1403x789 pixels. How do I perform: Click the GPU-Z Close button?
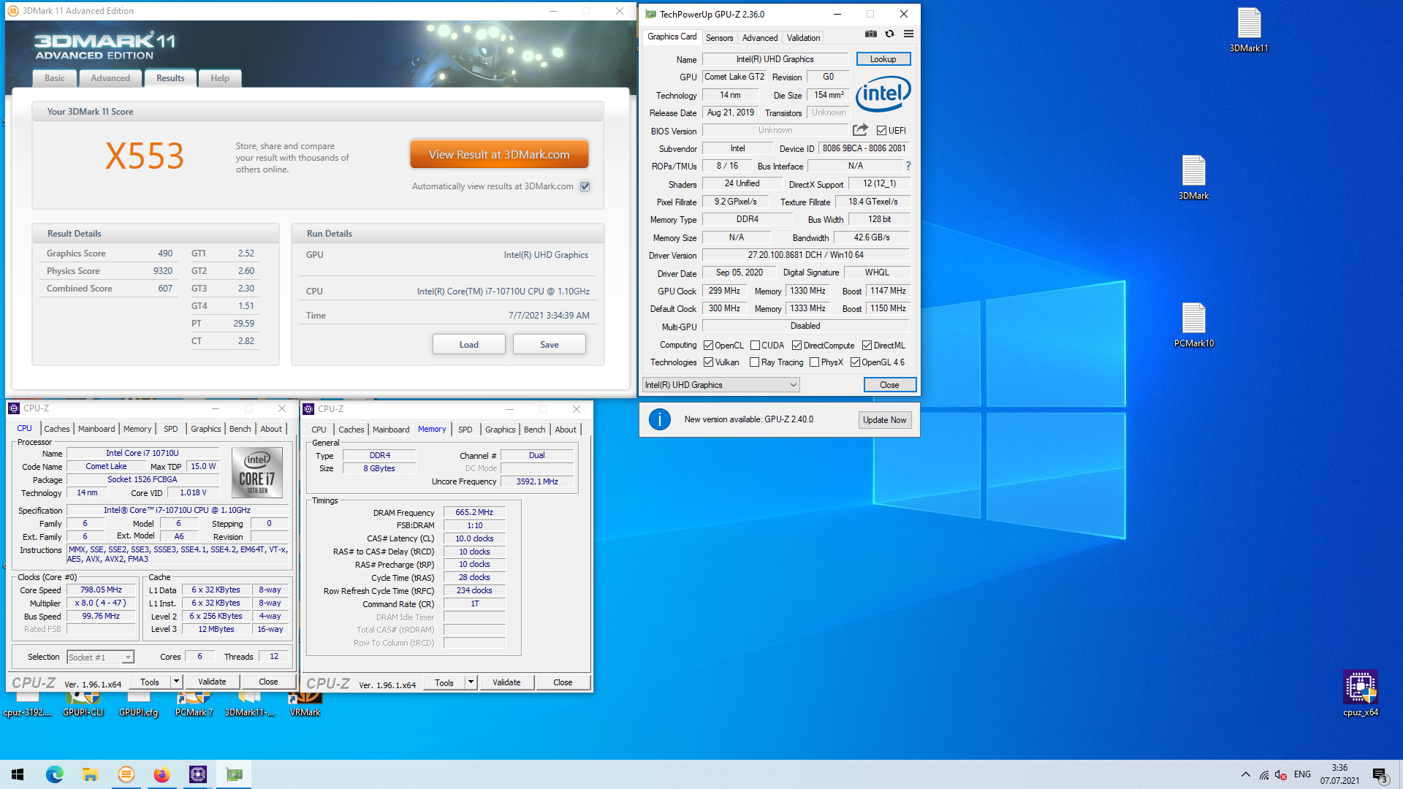pyautogui.click(x=889, y=385)
